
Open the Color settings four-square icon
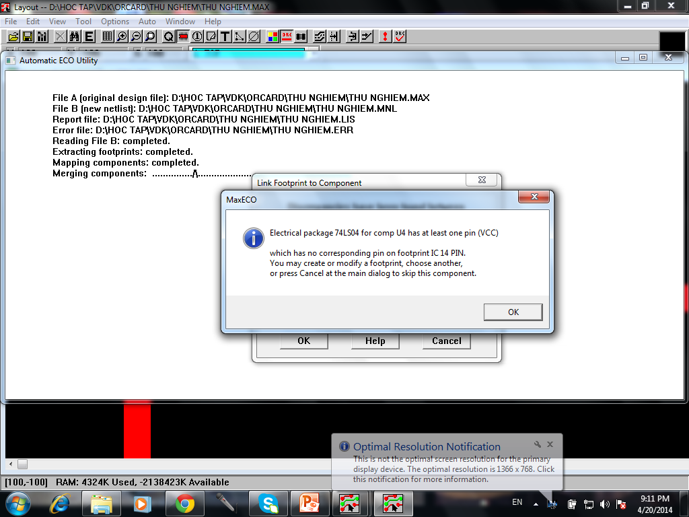point(273,36)
